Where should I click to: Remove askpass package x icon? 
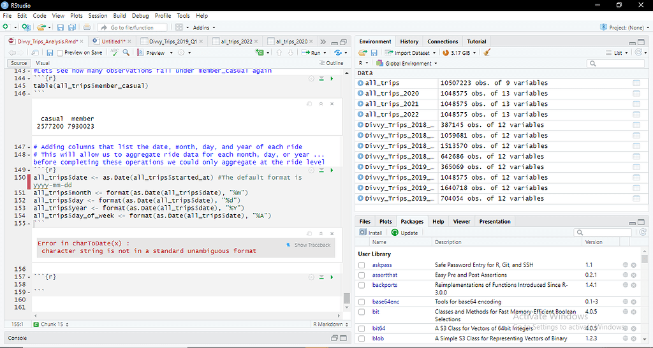[x=633, y=265]
